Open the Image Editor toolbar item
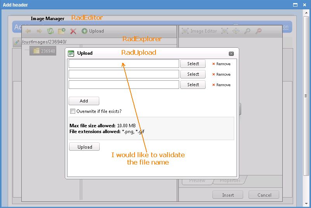This screenshot has height=208, width=311. [199, 31]
